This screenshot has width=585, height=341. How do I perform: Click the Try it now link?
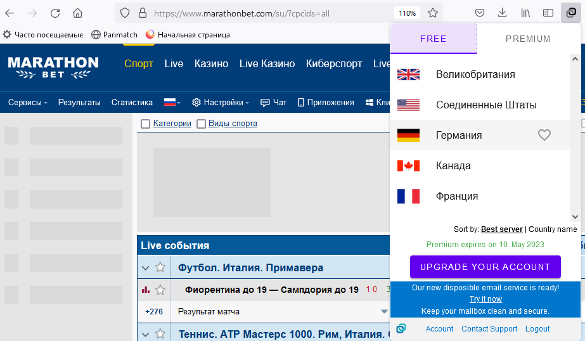[x=485, y=299]
